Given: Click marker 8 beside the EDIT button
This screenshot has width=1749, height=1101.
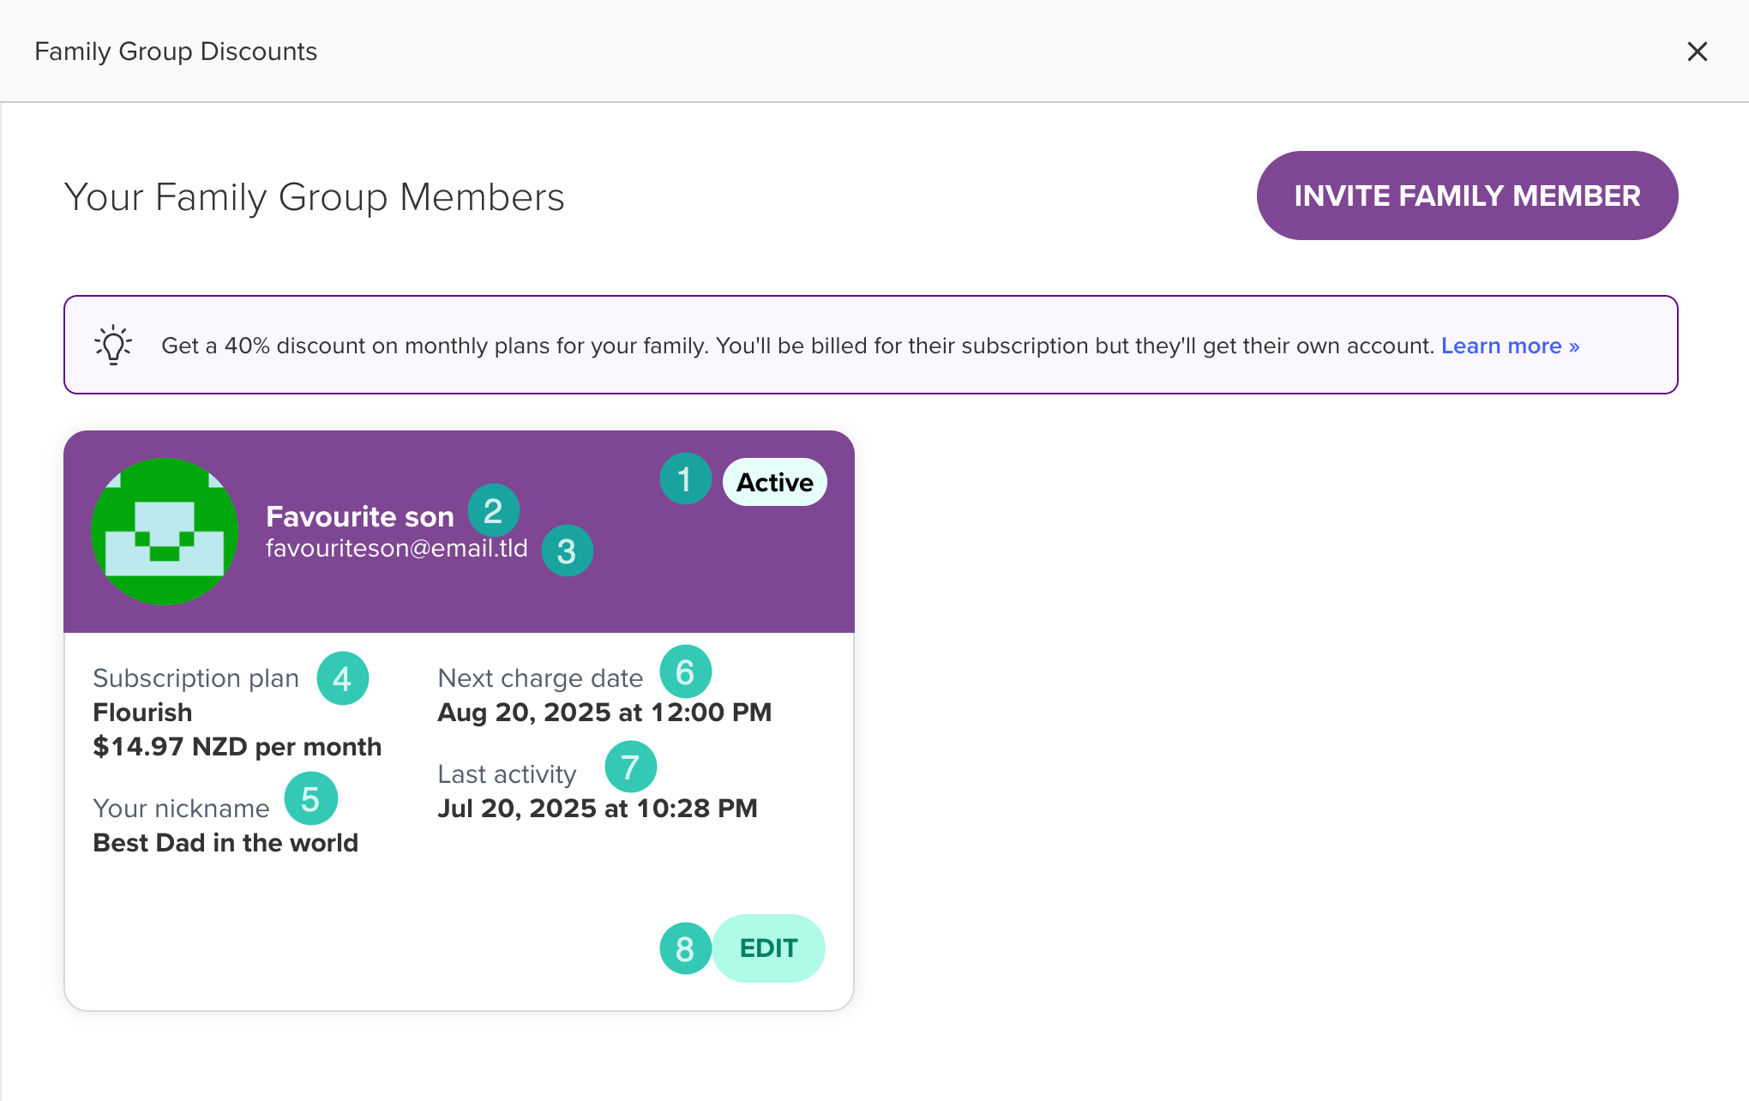Looking at the screenshot, I should coord(684,949).
